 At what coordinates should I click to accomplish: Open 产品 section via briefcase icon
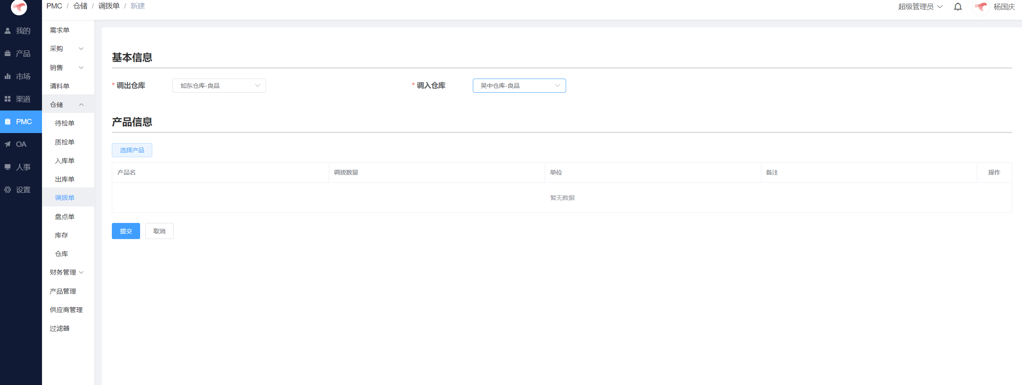click(x=8, y=53)
